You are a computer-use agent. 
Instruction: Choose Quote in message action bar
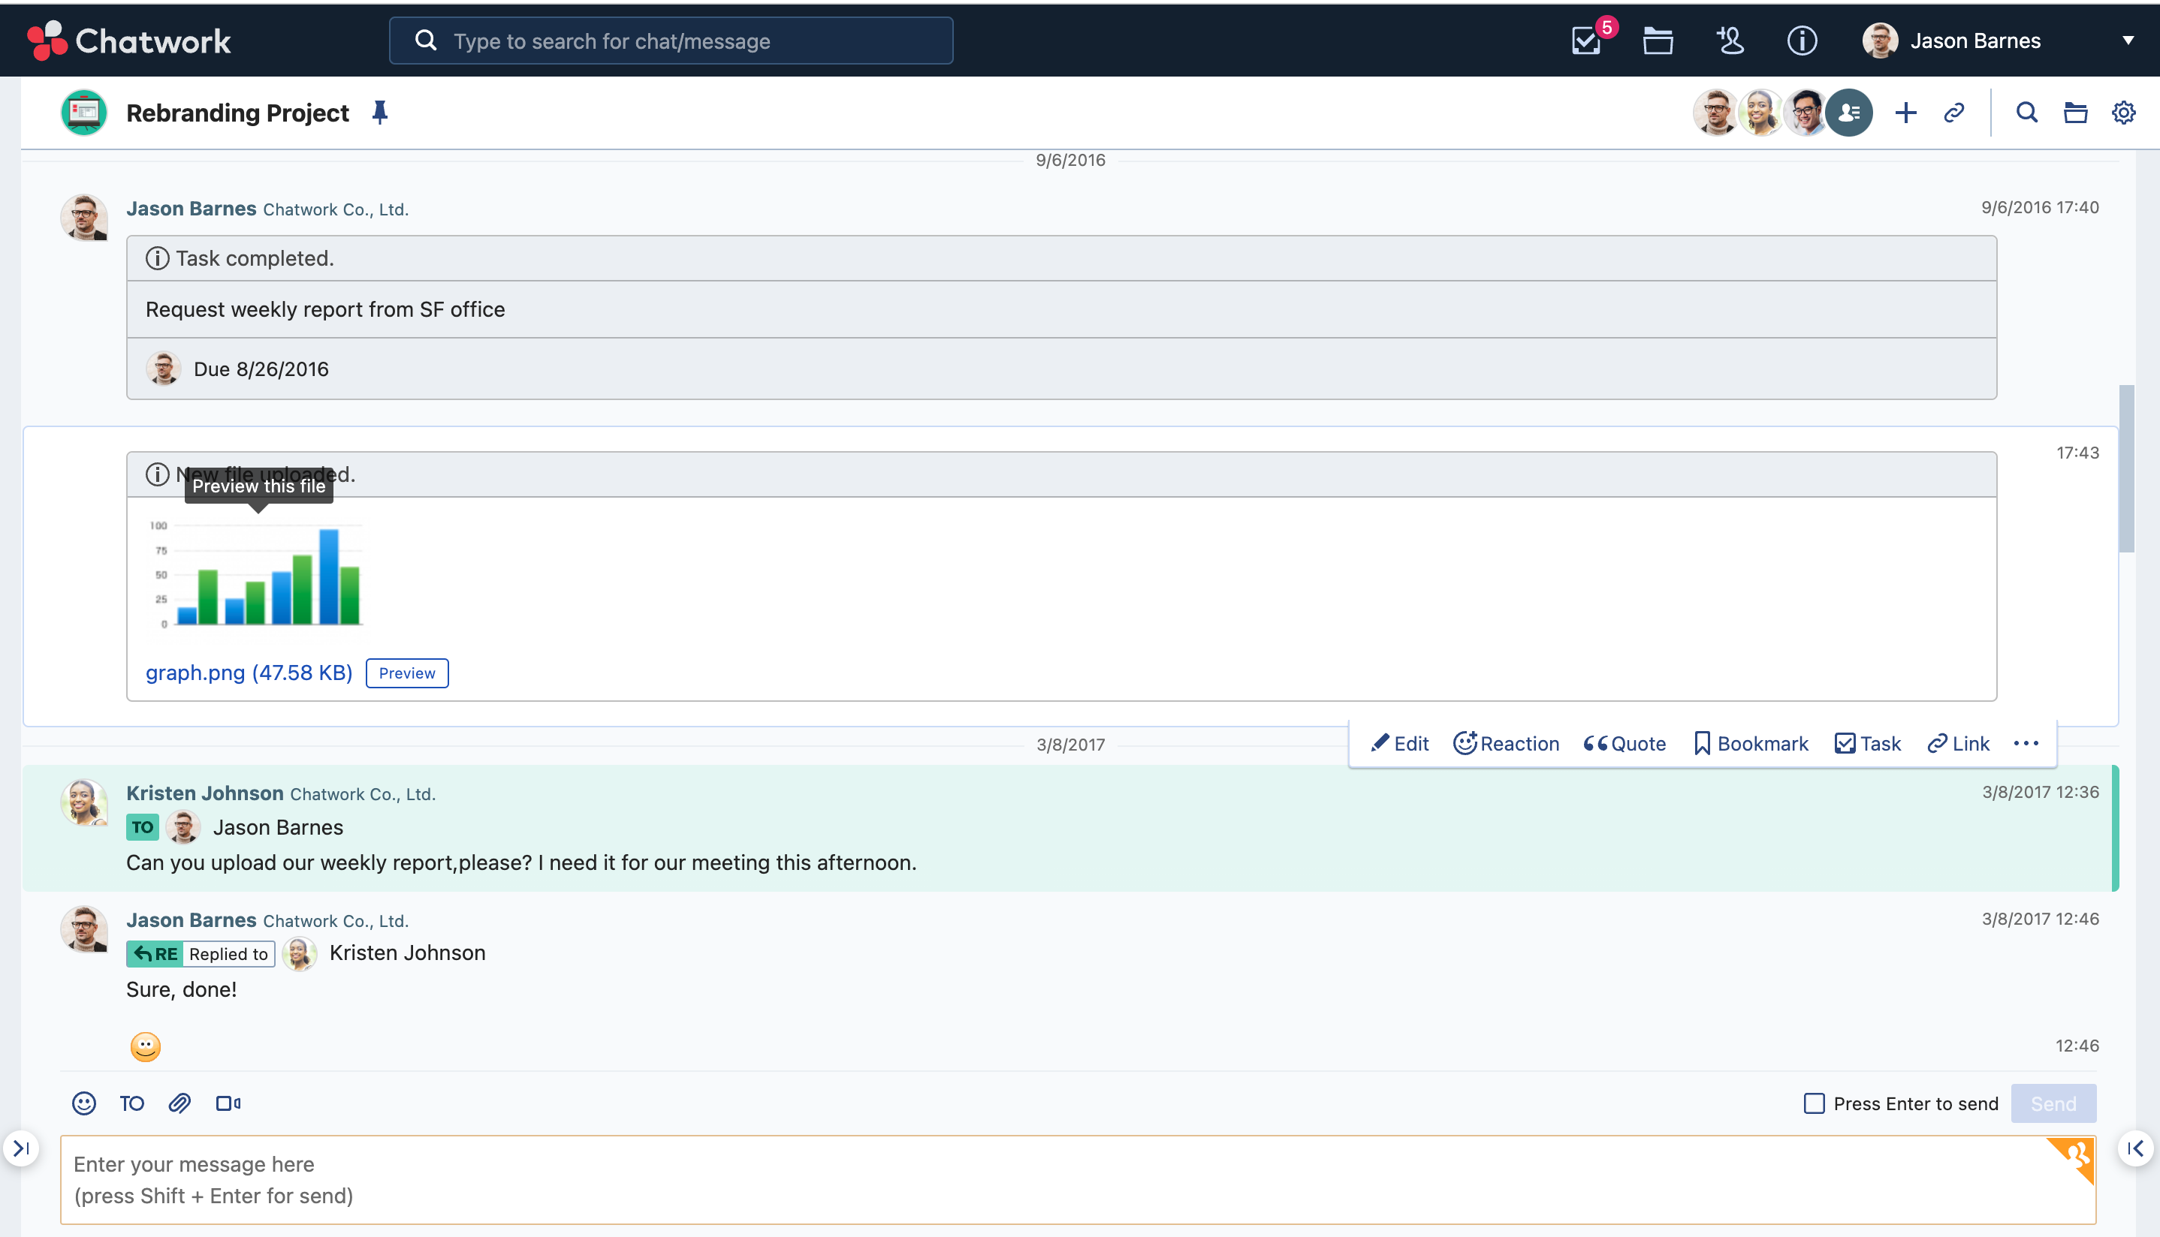click(x=1625, y=743)
